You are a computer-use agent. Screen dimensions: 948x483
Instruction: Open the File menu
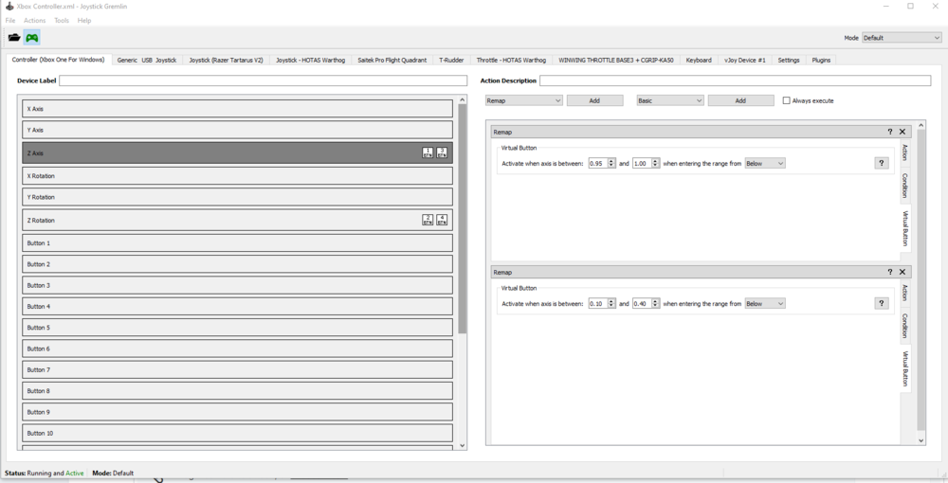[10, 21]
